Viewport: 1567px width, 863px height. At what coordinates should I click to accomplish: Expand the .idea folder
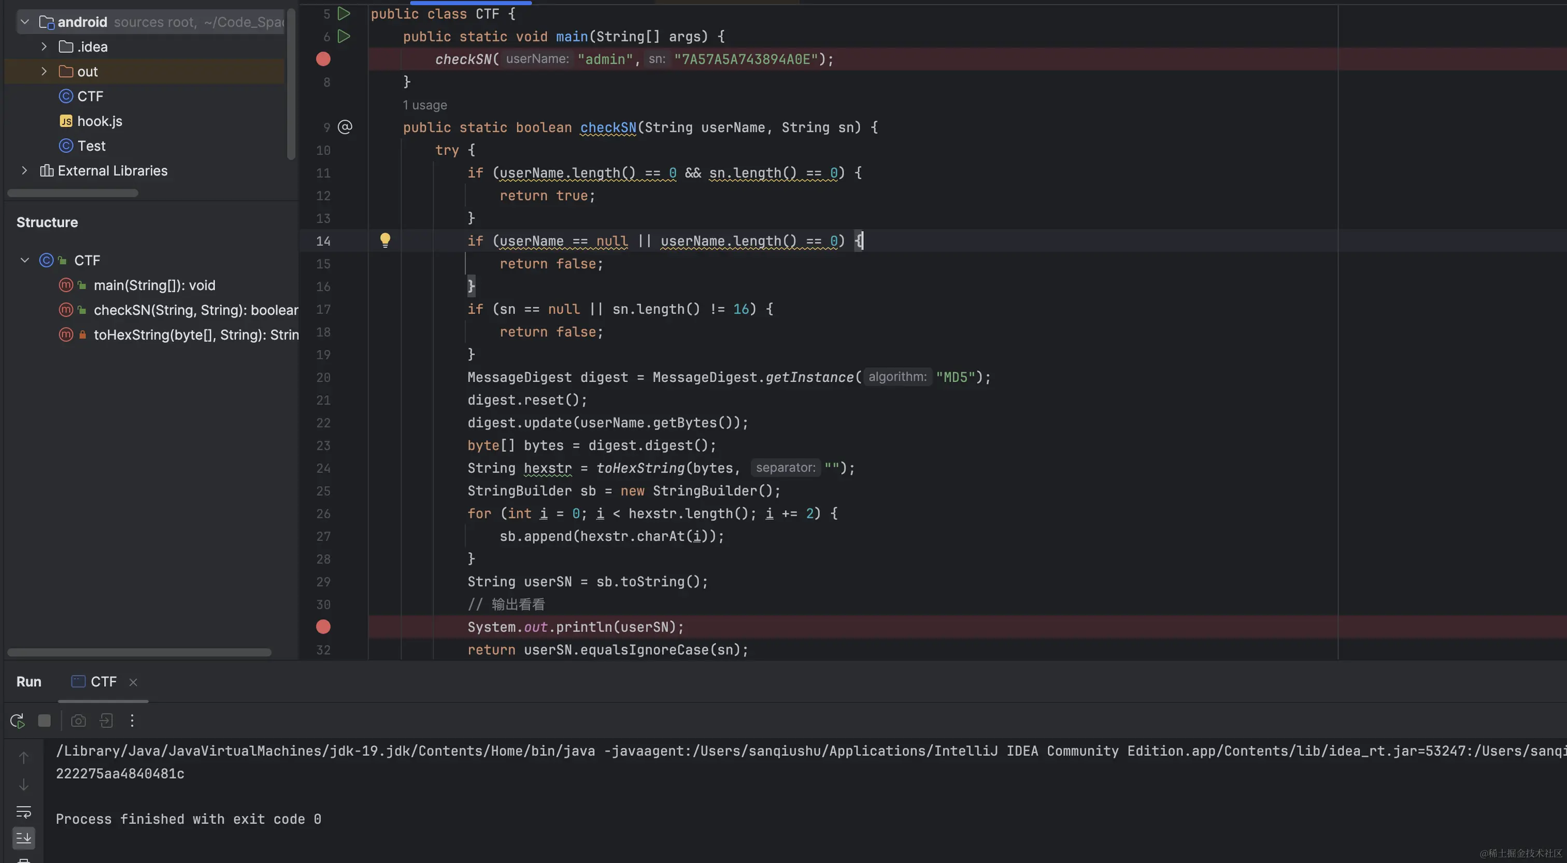[44, 47]
